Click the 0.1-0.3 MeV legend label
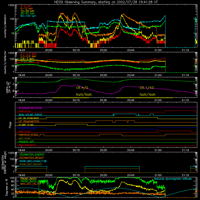Viewport: 200px width, 200px height. pos(28,54)
